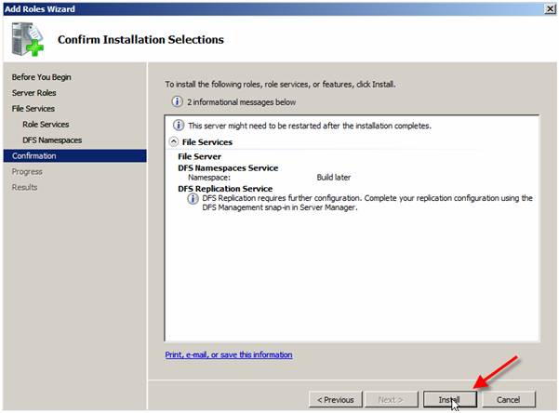This screenshot has height=413, width=559.
Task: Go to Role Services step
Action: point(46,124)
